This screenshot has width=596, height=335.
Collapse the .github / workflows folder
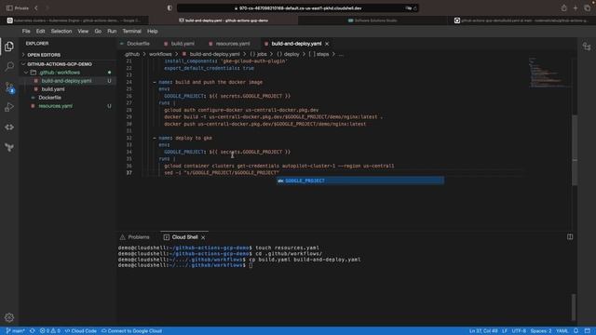click(x=59, y=73)
